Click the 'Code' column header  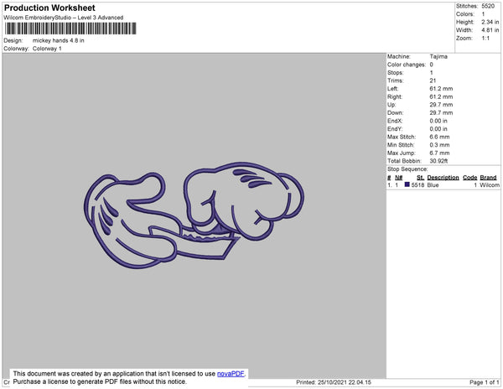470,178
